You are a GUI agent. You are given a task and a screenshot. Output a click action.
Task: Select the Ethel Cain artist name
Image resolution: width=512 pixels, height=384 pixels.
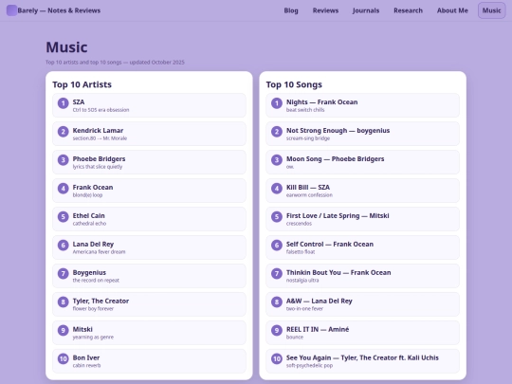coord(88,215)
